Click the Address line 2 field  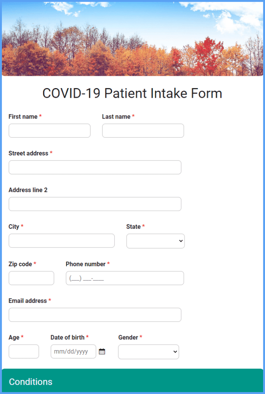pyautogui.click(x=95, y=204)
